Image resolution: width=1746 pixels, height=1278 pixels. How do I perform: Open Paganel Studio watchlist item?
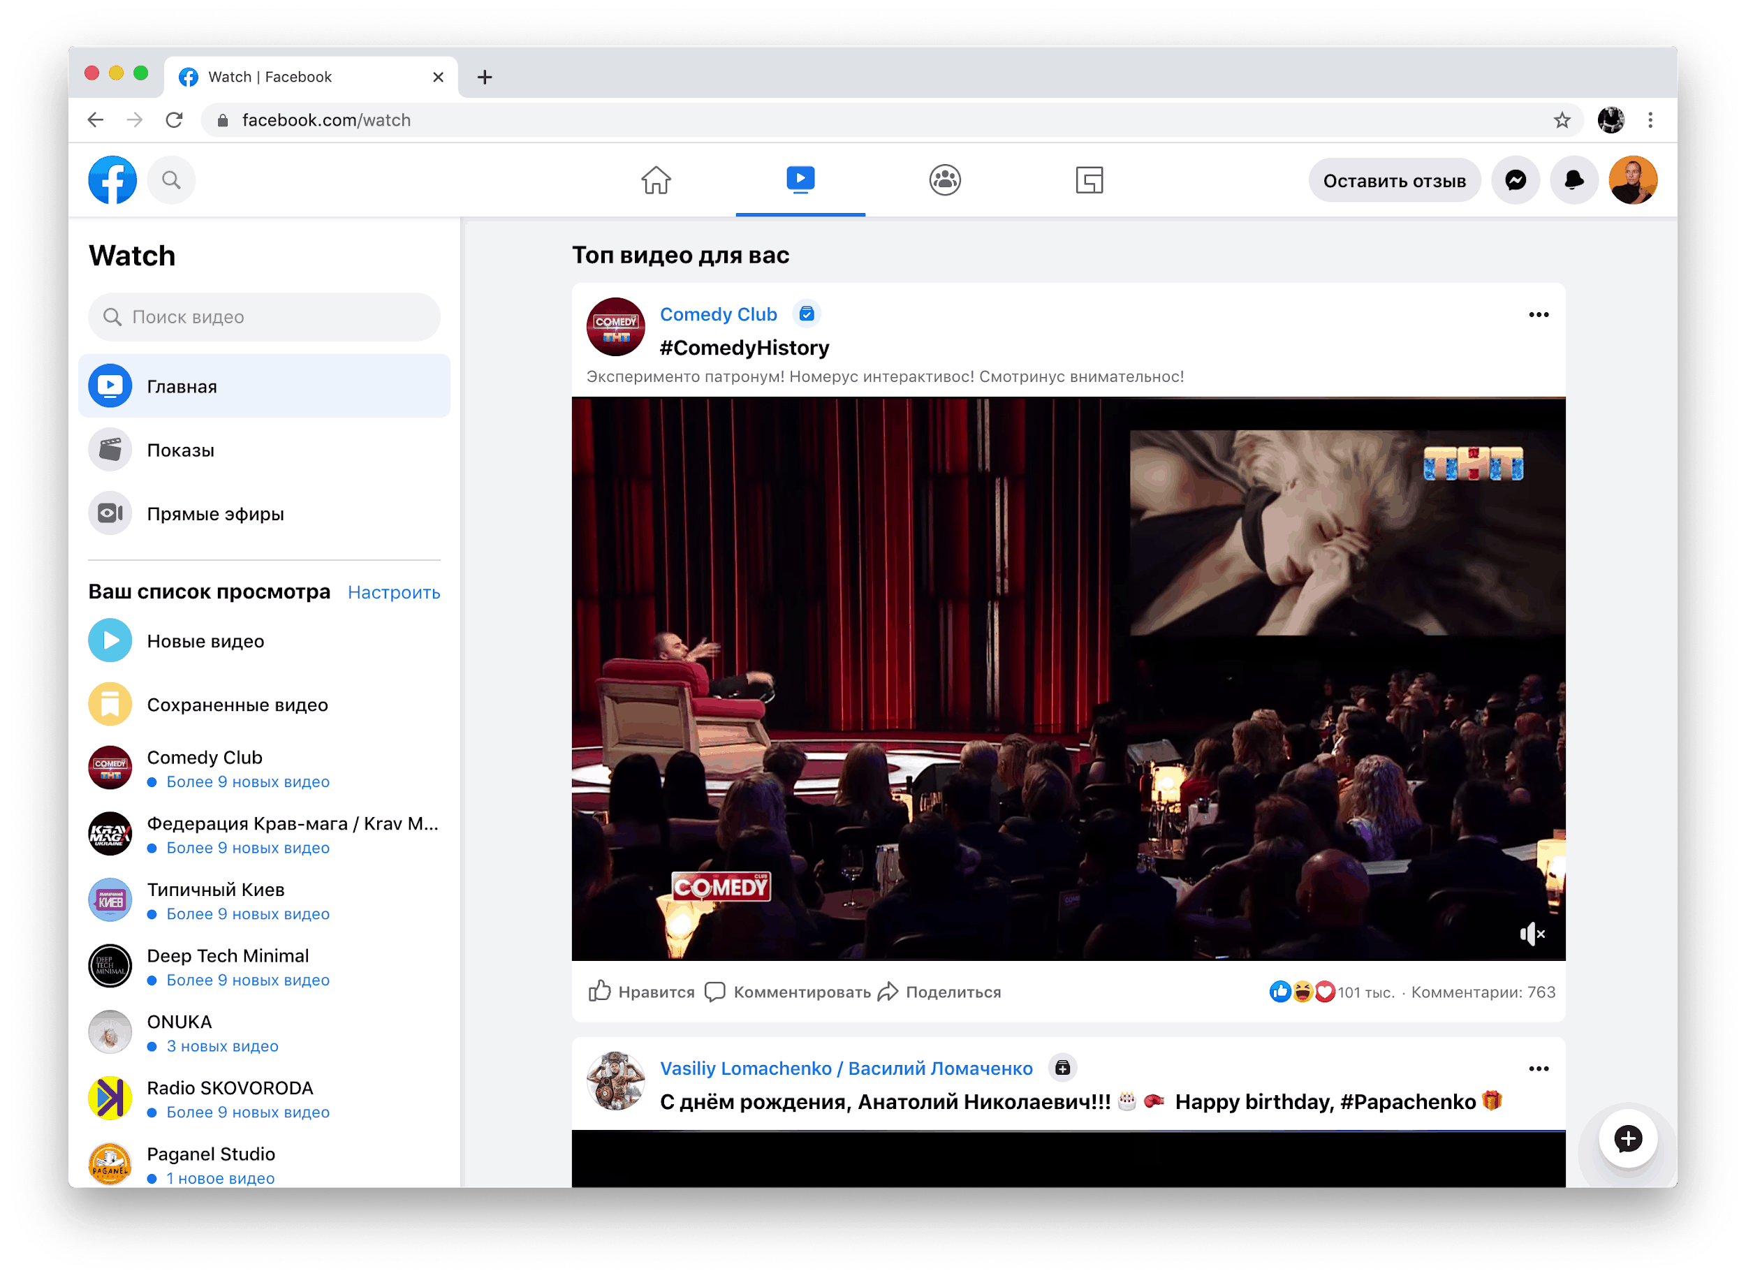click(x=265, y=1165)
